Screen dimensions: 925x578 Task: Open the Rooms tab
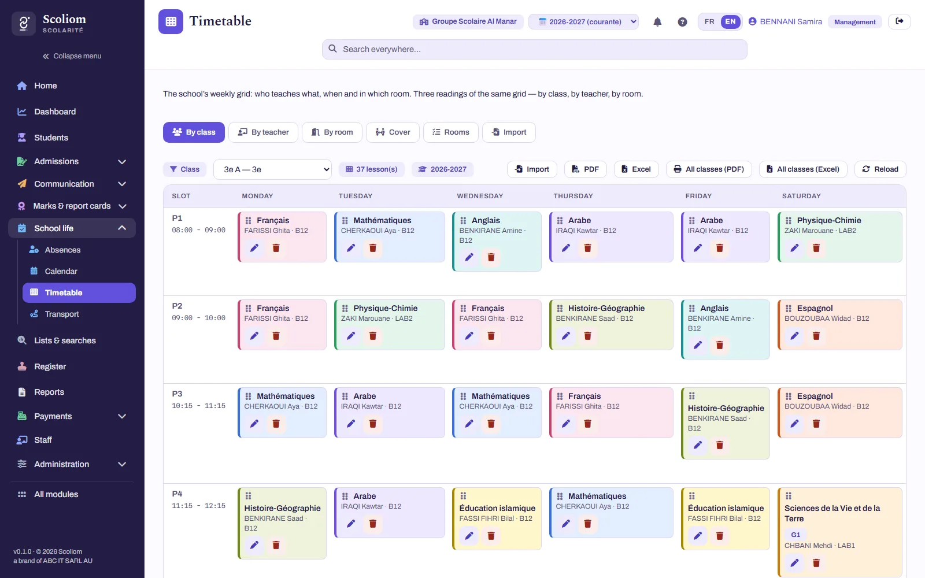point(451,132)
